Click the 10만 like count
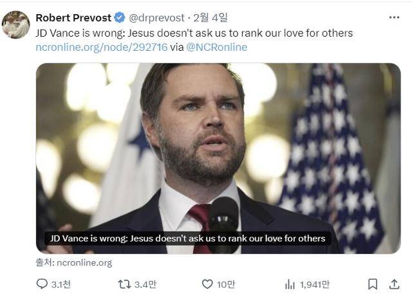This screenshot has height=299, width=412. [x=225, y=284]
